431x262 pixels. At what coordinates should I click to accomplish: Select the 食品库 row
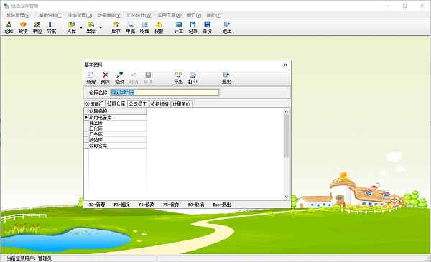click(117, 123)
